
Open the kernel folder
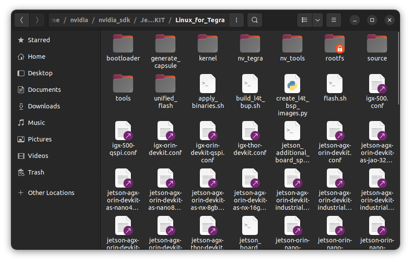point(207,45)
